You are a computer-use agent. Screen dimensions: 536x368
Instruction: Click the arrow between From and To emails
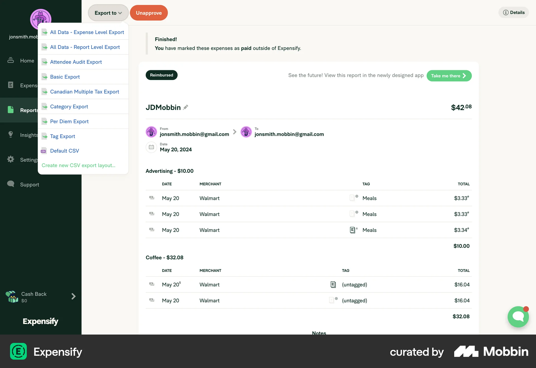[234, 132]
